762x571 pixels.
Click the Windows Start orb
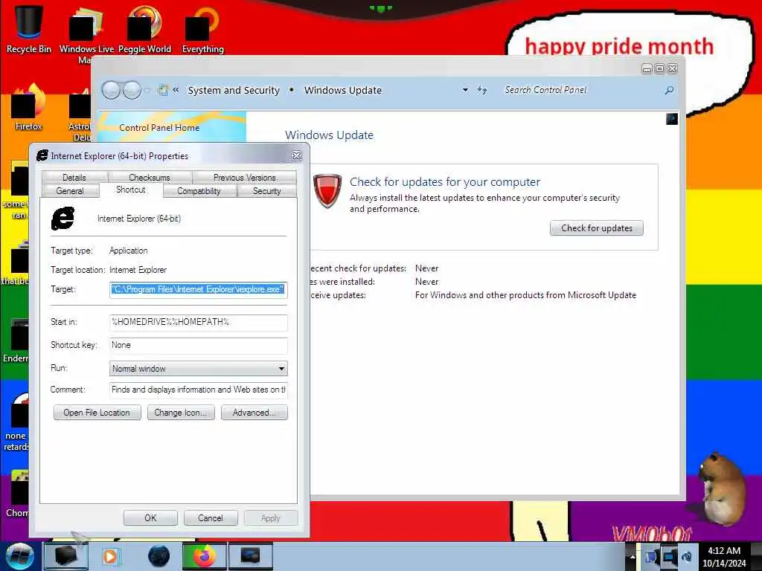point(20,556)
